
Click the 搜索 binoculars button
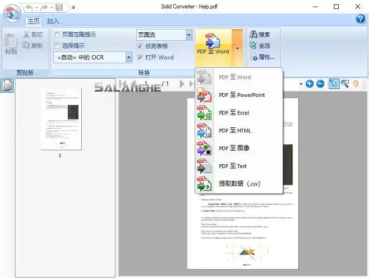pos(260,35)
